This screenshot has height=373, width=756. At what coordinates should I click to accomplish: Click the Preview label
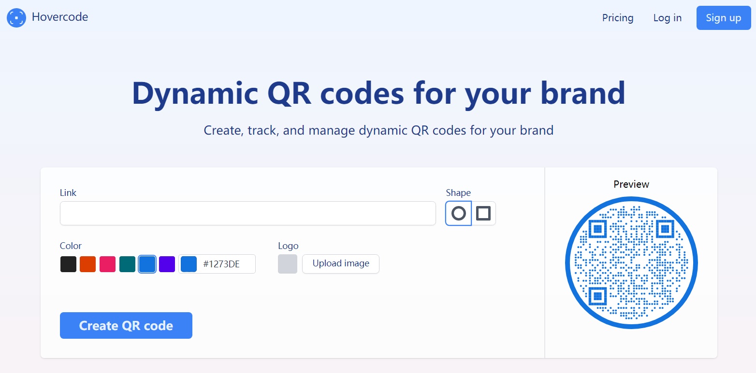click(631, 184)
